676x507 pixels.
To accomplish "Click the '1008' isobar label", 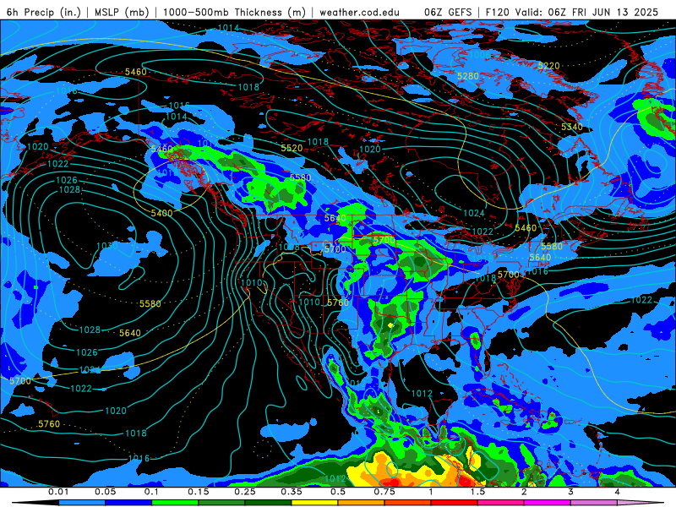I will click(289, 247).
